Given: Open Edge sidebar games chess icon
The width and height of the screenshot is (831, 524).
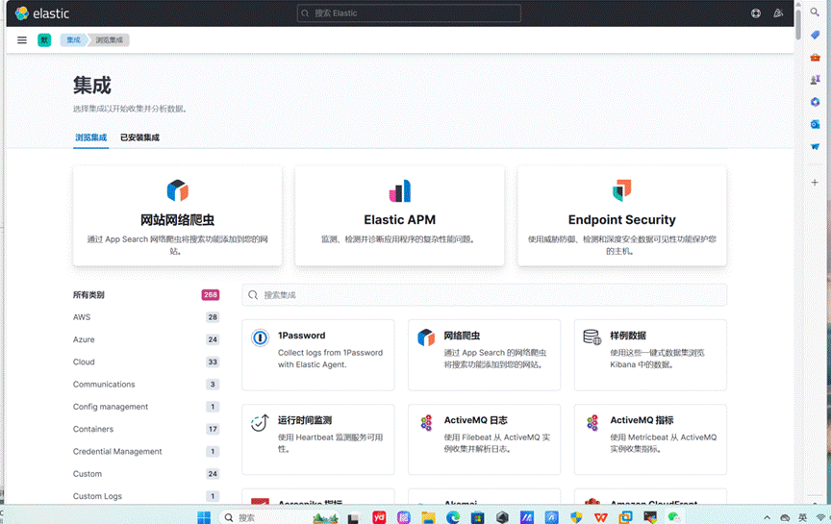Looking at the screenshot, I should point(815,80).
